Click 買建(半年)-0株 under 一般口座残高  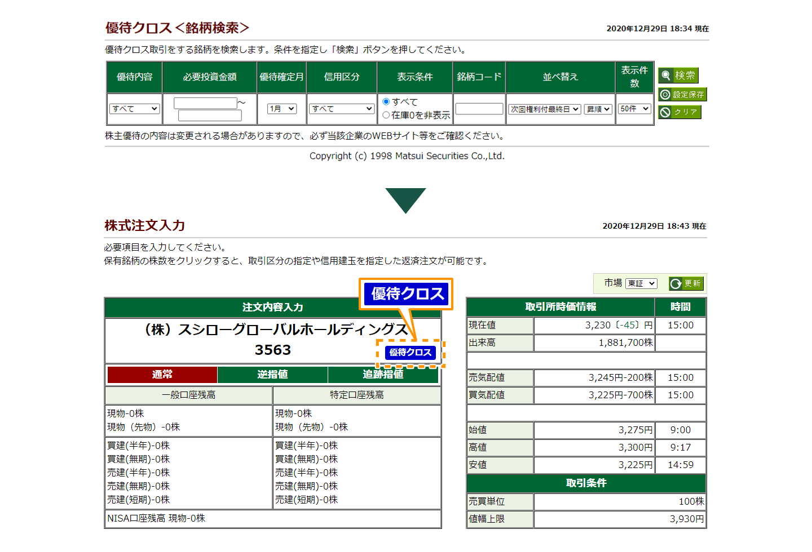click(x=139, y=446)
